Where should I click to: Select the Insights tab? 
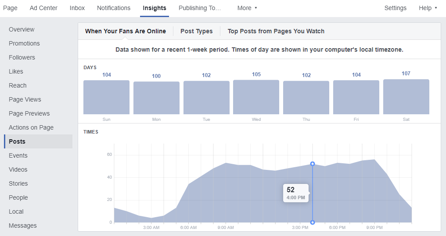coord(155,8)
